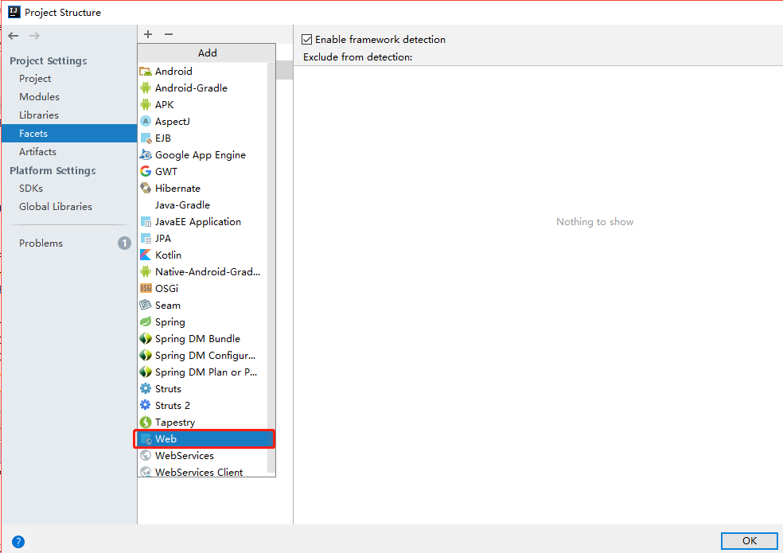This screenshot has height=553, width=783.
Task: Open help with the question mark icon
Action: pos(18,542)
